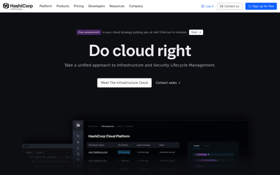Click the HashiCorp logo in the header

18,6
